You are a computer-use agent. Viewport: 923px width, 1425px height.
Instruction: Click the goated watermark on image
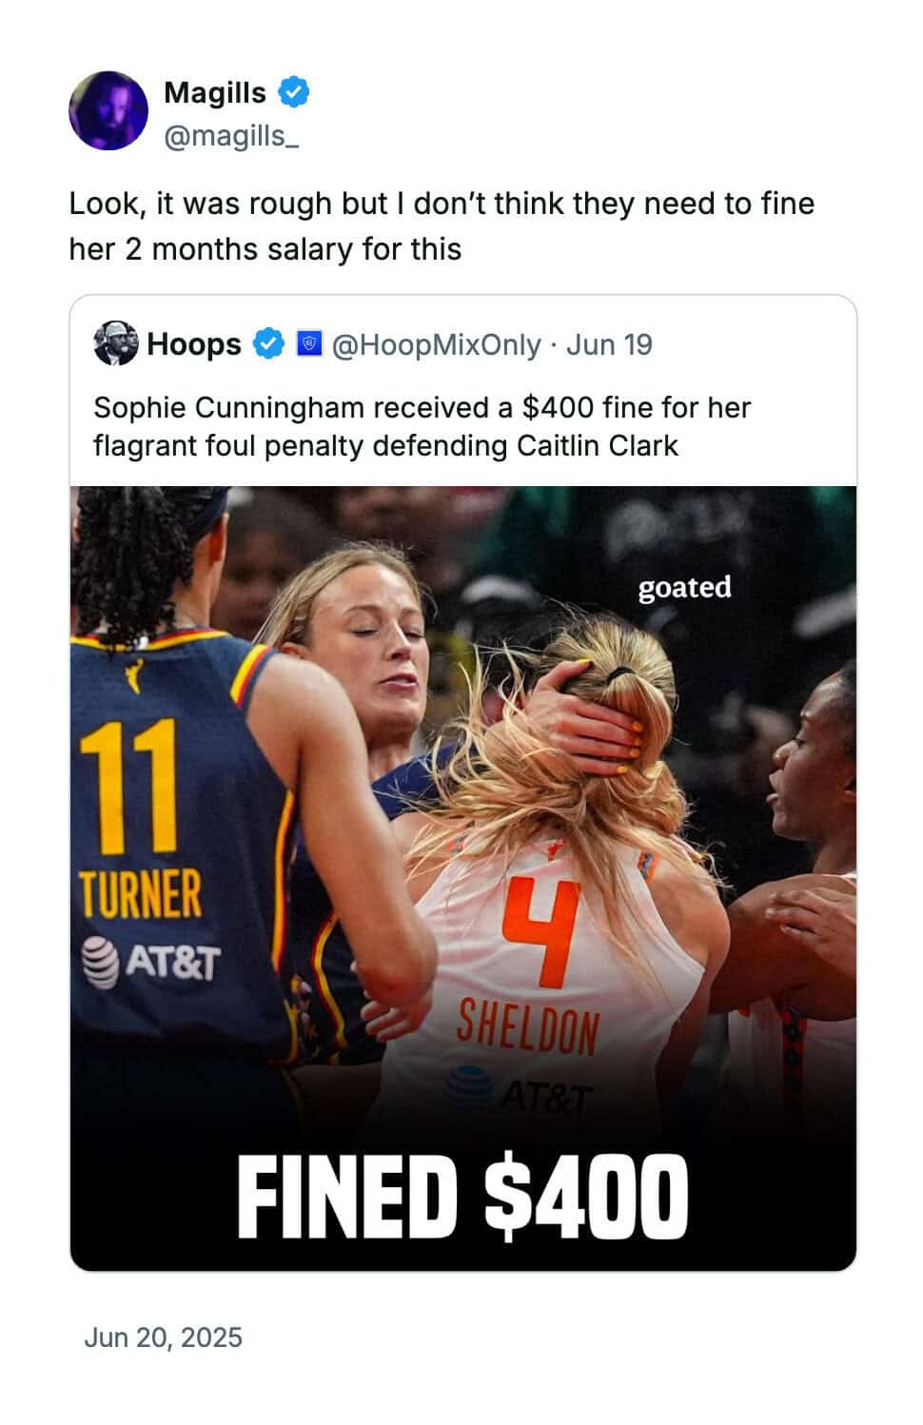coord(684,587)
